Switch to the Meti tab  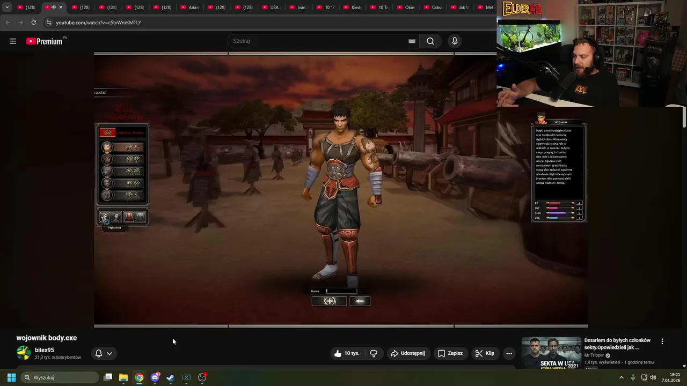pos(486,8)
